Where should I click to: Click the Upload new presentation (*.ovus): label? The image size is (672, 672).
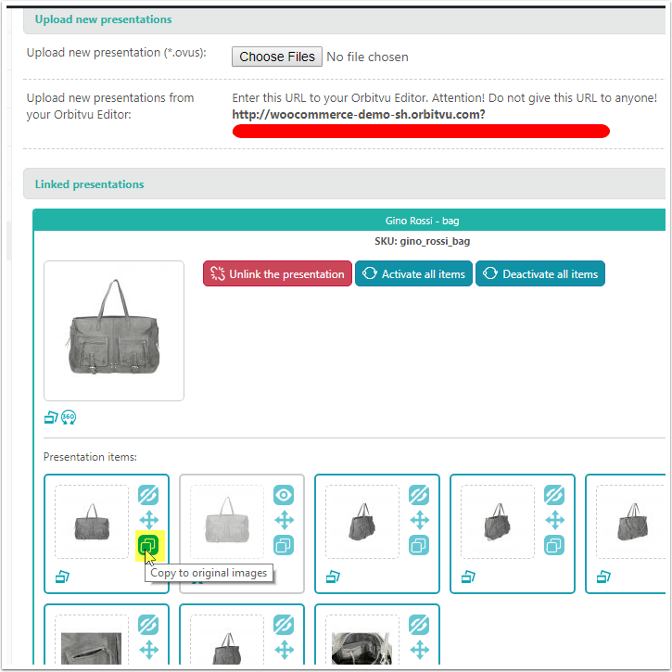point(117,53)
